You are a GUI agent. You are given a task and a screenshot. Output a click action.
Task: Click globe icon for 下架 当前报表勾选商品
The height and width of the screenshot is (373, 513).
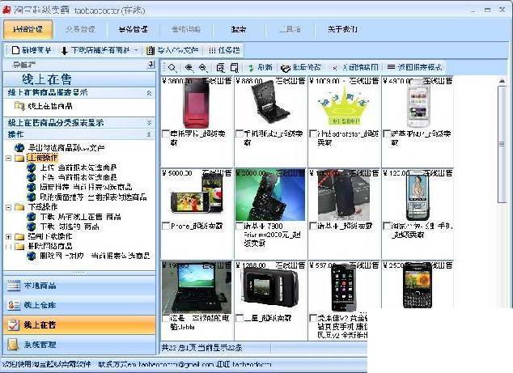[x=31, y=177]
